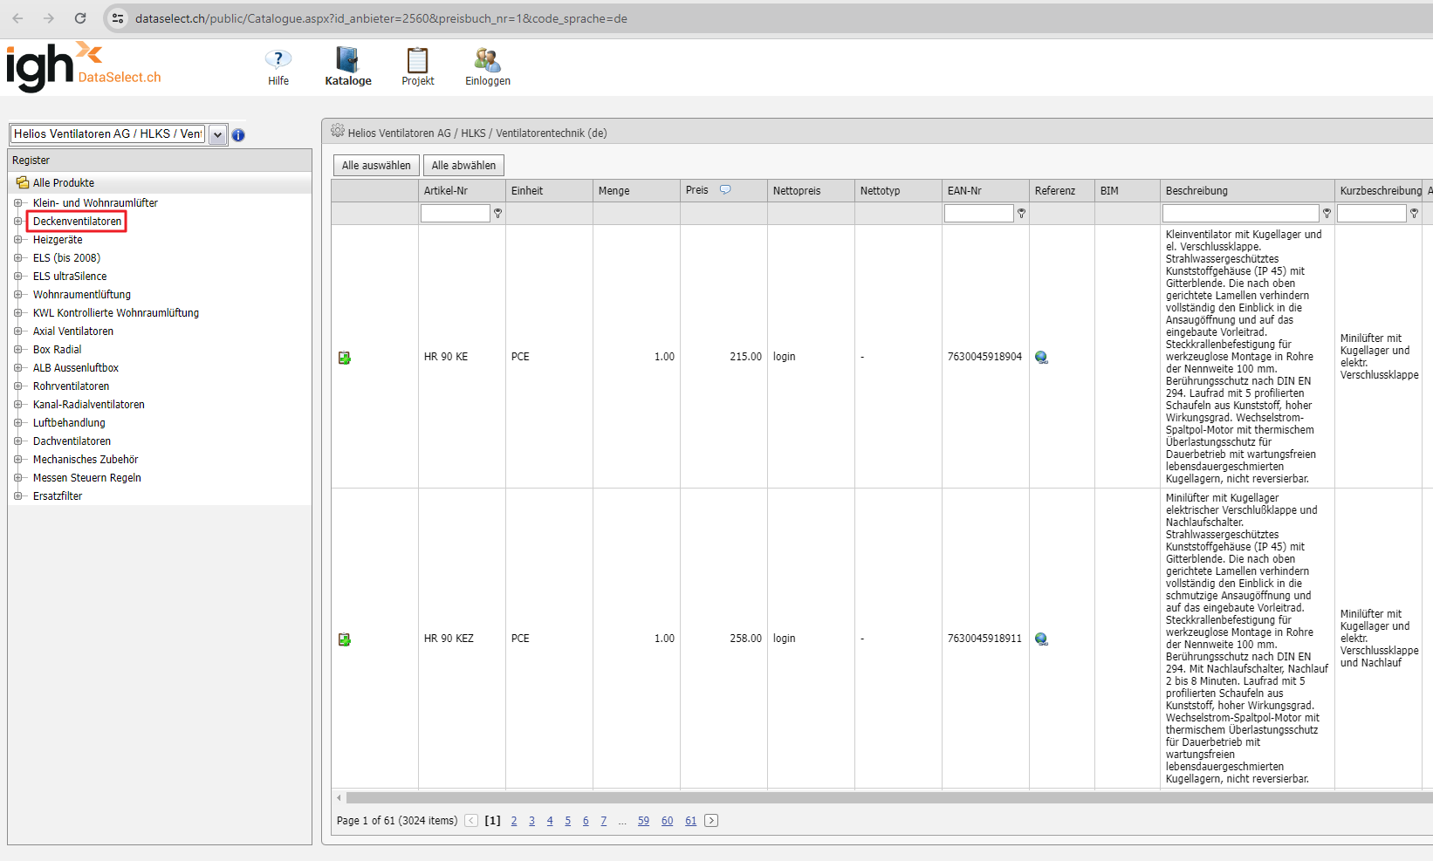The image size is (1433, 861).
Task: Expand Deckenventilatoren tree node
Action: pos(17,221)
